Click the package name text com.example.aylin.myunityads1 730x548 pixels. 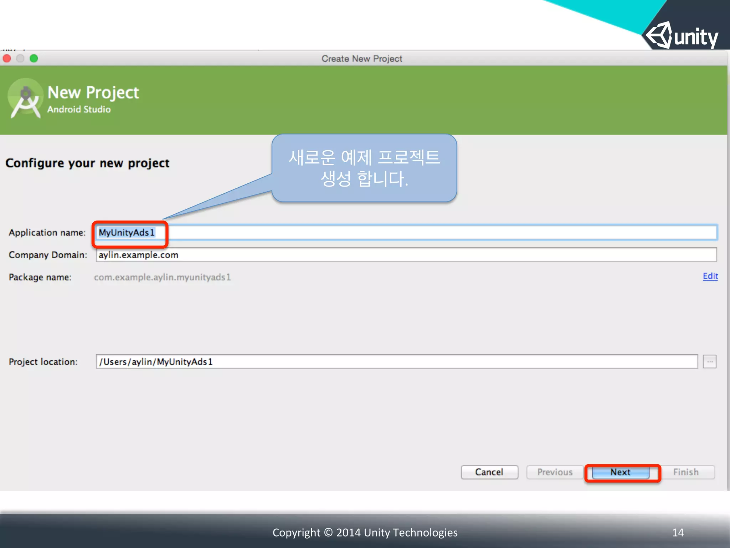tap(163, 277)
